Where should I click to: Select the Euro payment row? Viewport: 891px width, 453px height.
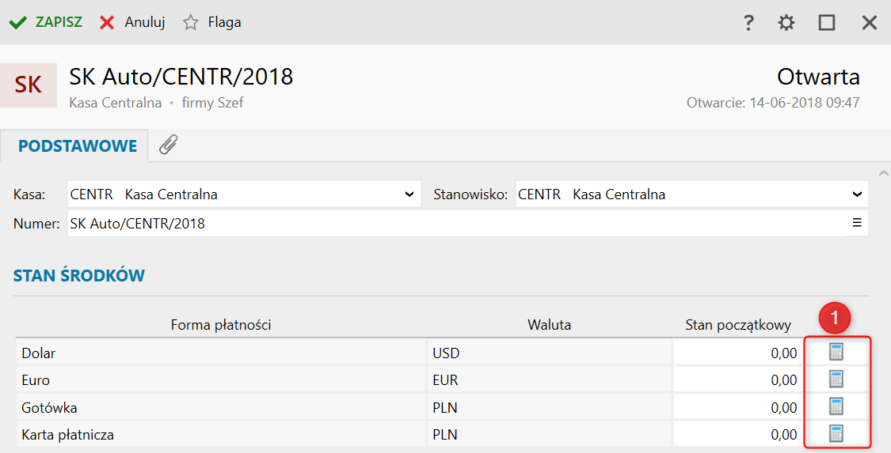(x=221, y=380)
